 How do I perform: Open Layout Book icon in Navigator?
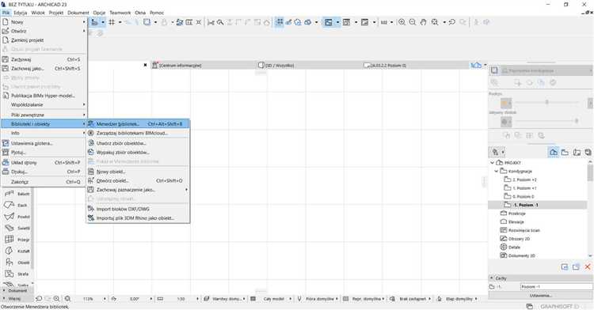pyautogui.click(x=577, y=152)
